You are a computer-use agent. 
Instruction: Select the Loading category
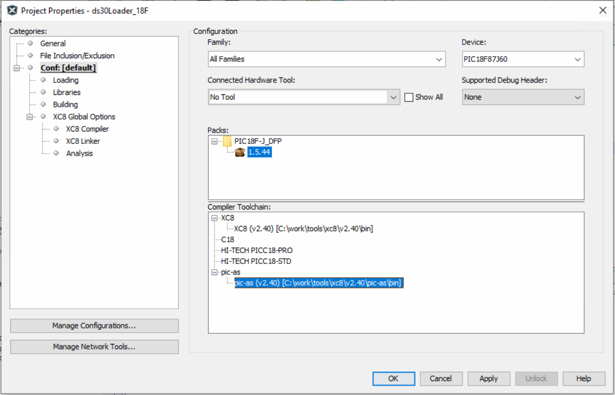(x=66, y=80)
